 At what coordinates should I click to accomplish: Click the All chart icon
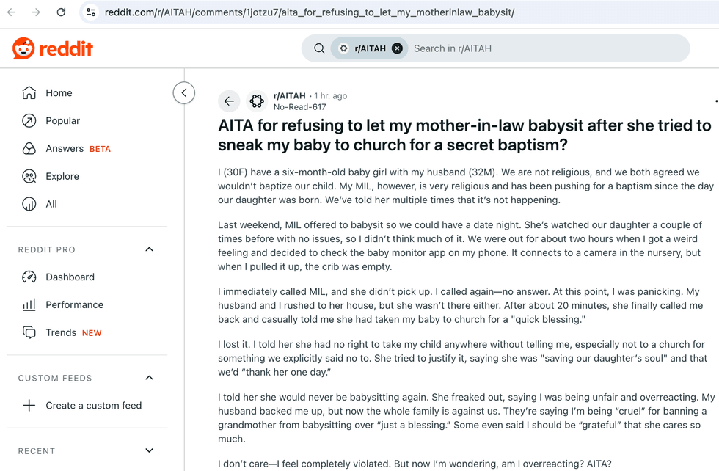coord(29,204)
